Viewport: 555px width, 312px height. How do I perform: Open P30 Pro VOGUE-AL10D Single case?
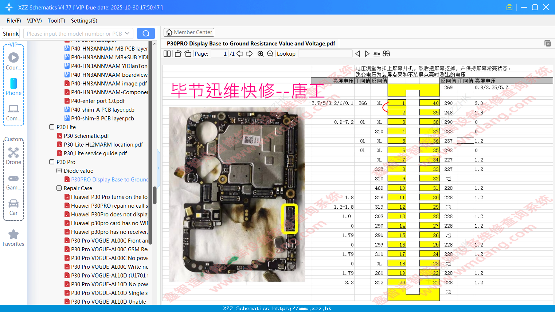point(109,293)
